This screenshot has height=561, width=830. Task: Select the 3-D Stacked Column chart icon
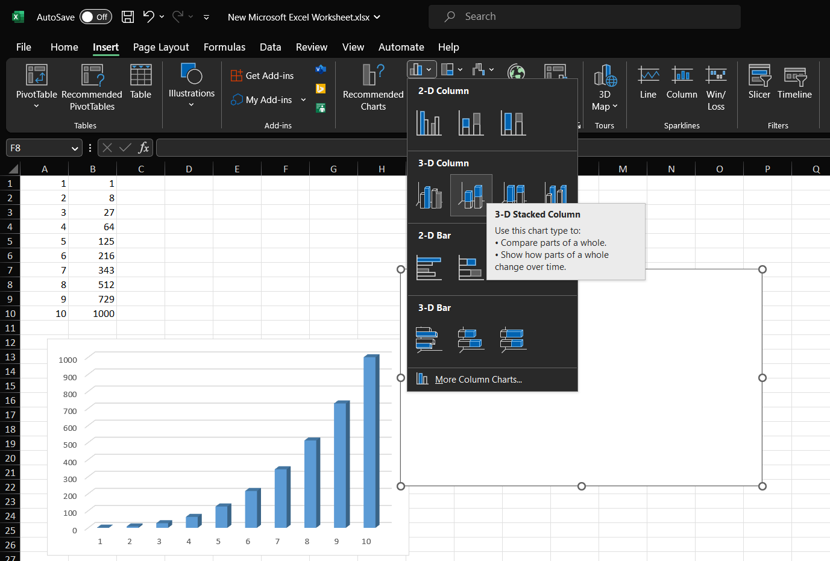(x=471, y=195)
